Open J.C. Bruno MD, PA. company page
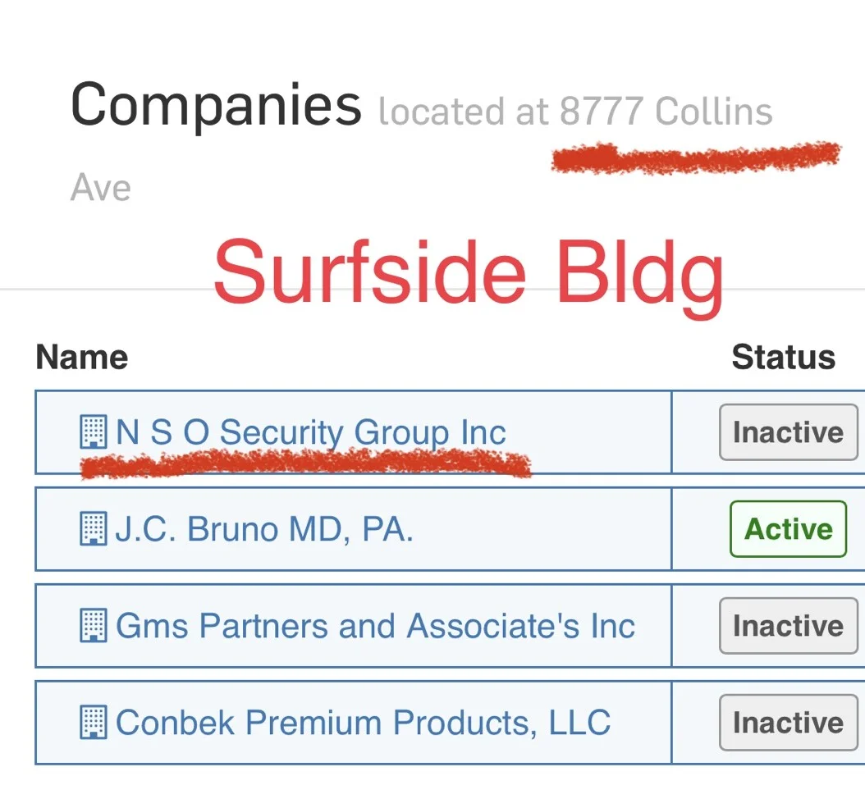The height and width of the screenshot is (799, 865). point(263,529)
